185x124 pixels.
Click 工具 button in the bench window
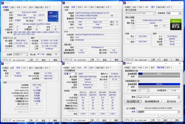(153, 120)
